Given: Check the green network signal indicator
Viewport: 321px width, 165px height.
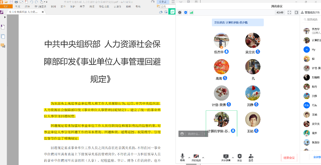Looking at the screenshot, I should coord(191,12).
